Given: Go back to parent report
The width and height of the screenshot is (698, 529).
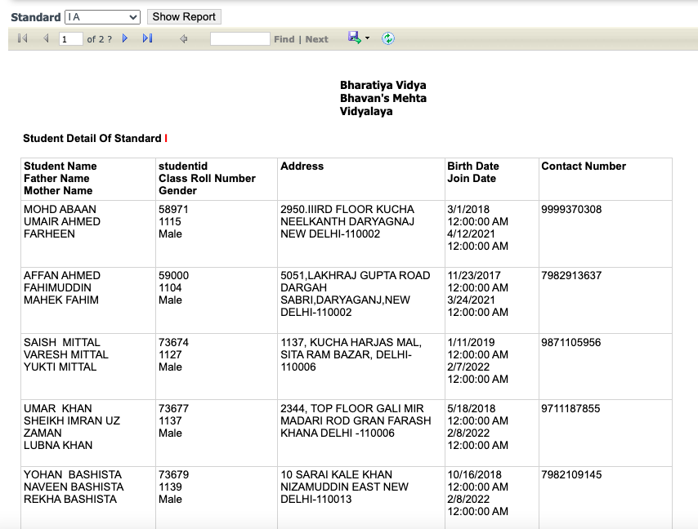Looking at the screenshot, I should pos(183,39).
